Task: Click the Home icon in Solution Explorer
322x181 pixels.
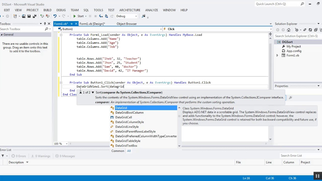Action: click(x=289, y=30)
